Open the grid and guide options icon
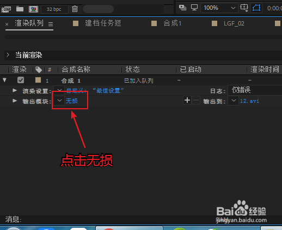The height and width of the screenshot is (230, 282). (x=244, y=8)
